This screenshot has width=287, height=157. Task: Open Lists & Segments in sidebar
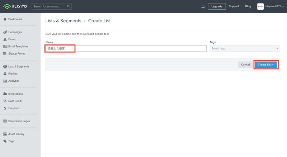coord(19,66)
